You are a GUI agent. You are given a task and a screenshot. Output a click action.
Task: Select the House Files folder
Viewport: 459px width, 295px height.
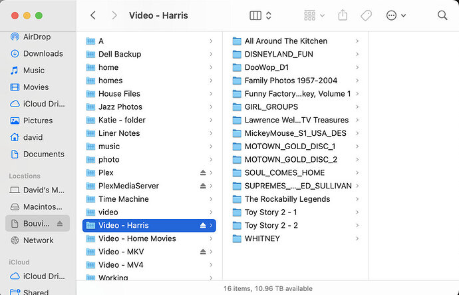[x=149, y=94]
